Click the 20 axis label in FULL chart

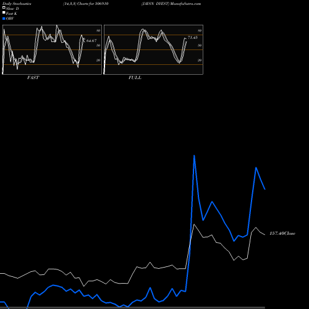pos(200,60)
